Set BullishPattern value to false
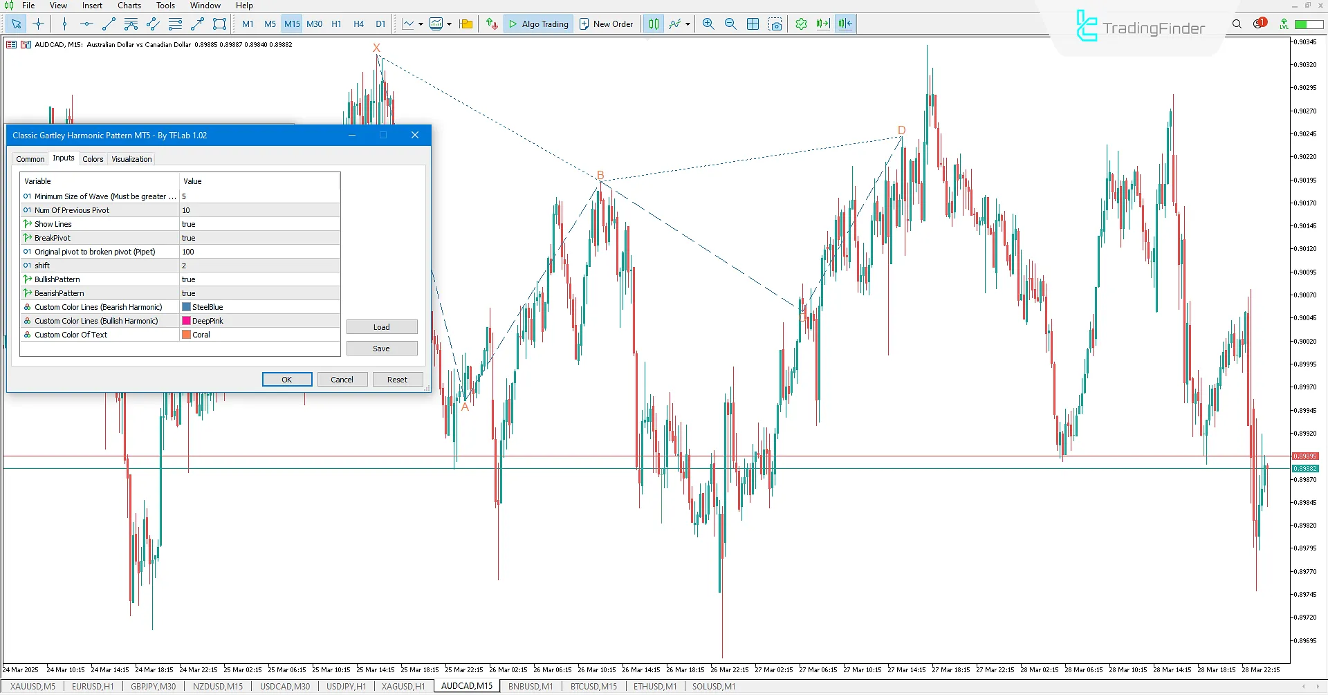The width and height of the screenshot is (1328, 695). click(259, 279)
